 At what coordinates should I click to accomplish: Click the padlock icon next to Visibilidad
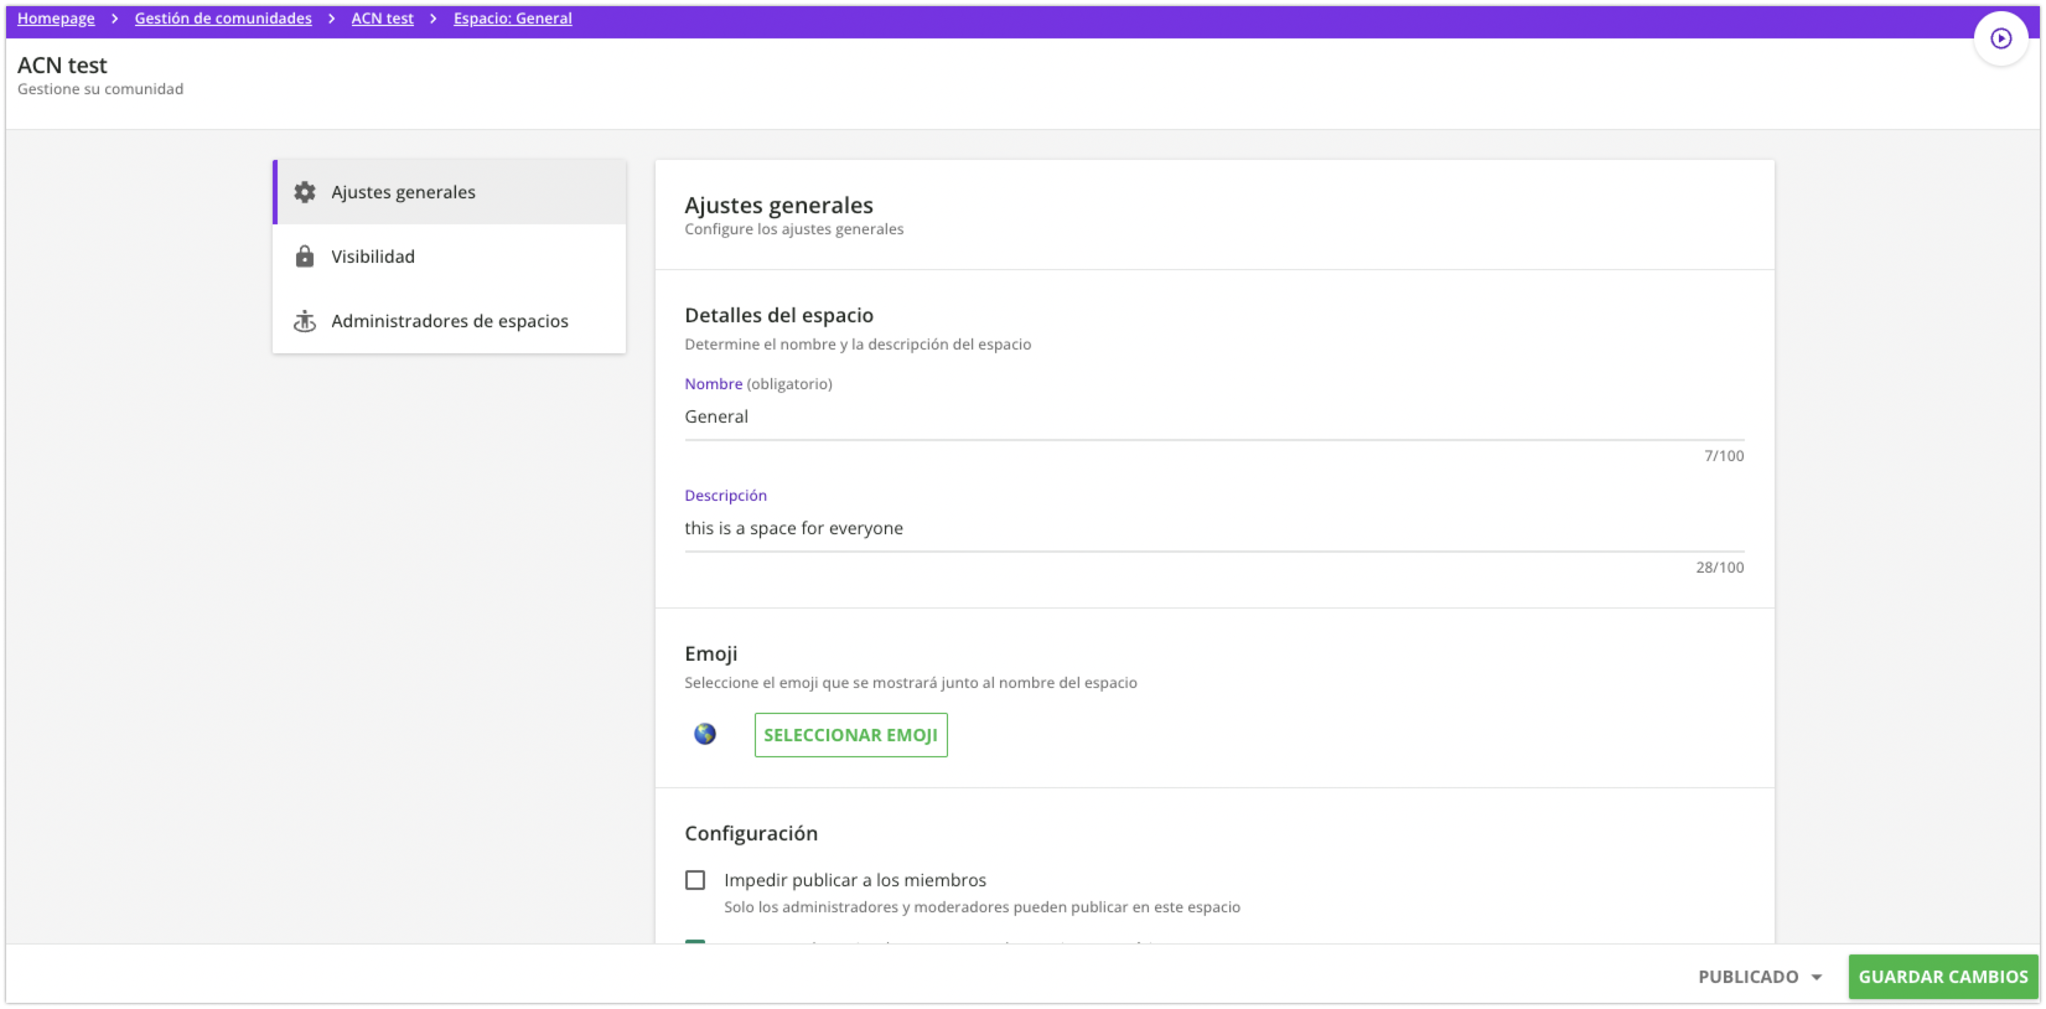coord(304,257)
